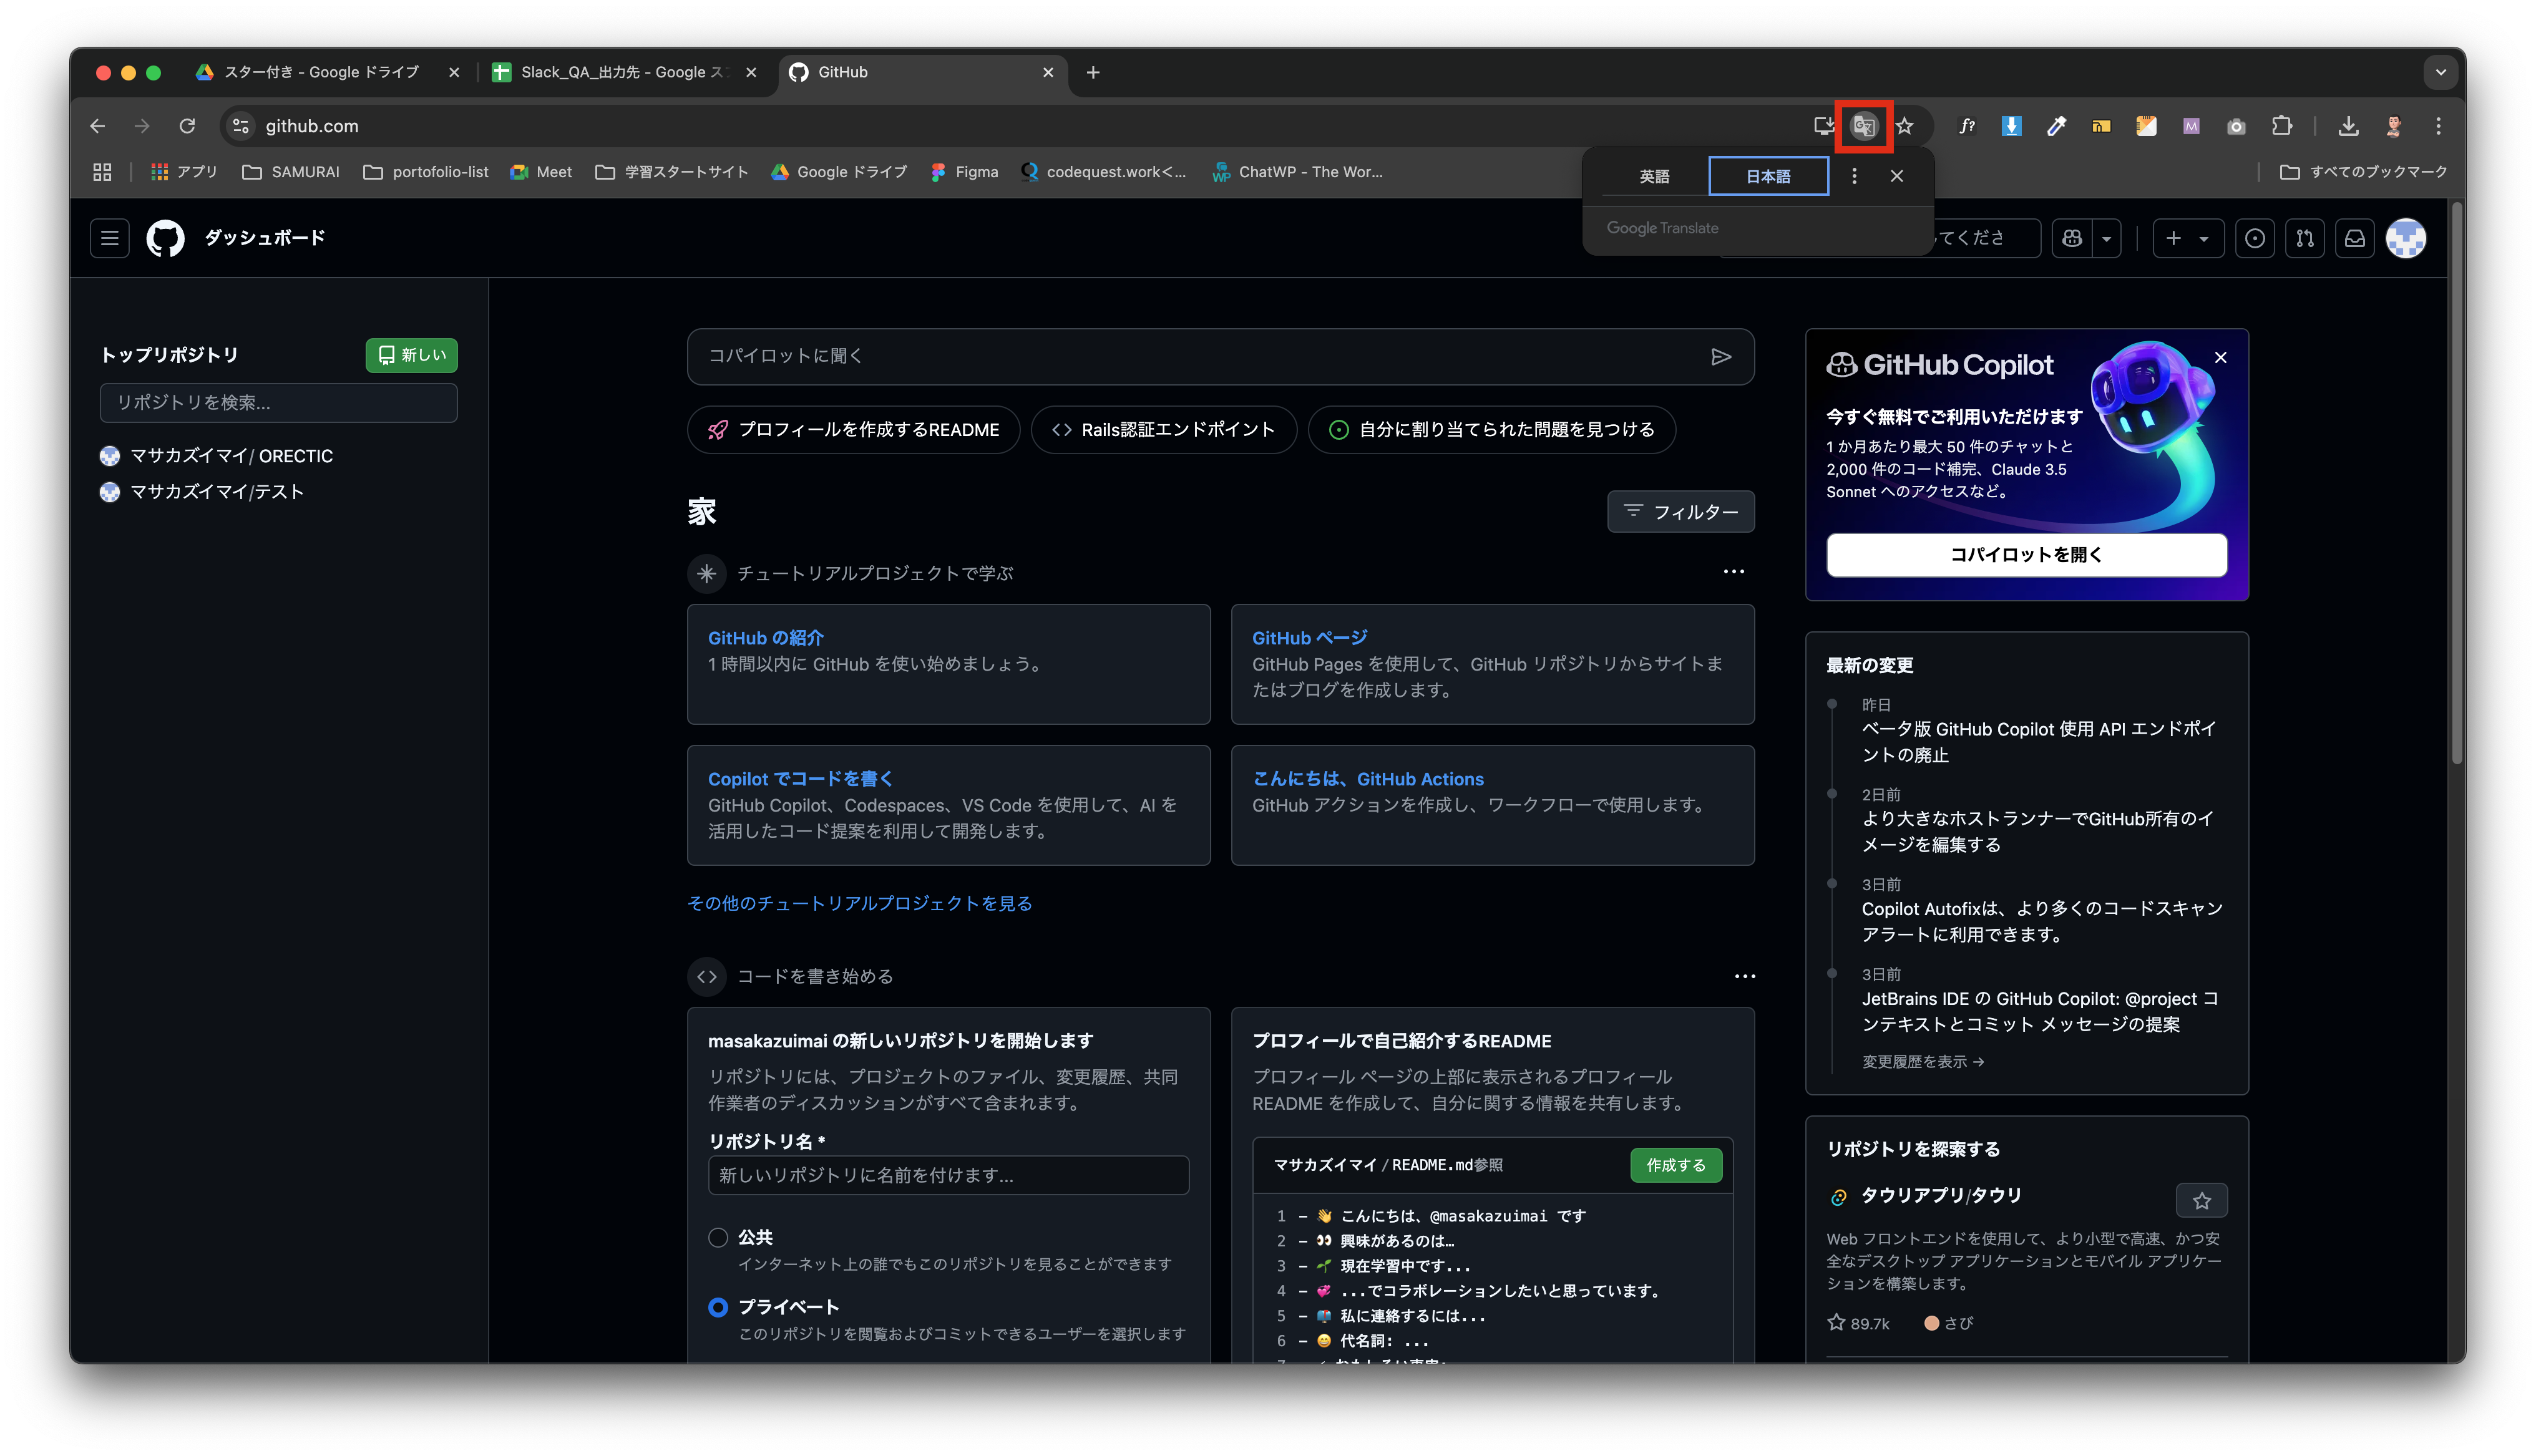Image resolution: width=2536 pixels, height=1456 pixels.
Task: Reload the page
Action: click(187, 126)
